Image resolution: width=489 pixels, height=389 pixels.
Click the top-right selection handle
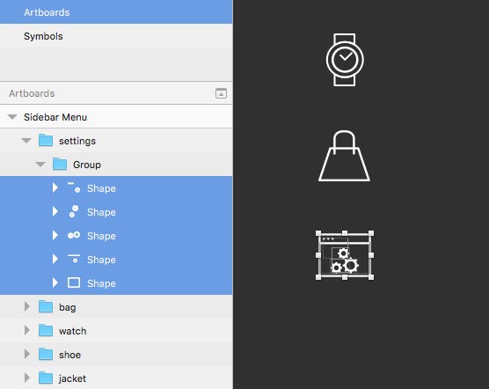pos(371,233)
